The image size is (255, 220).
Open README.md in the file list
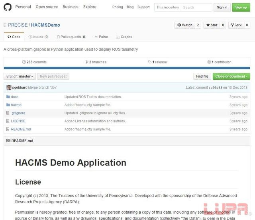pyautogui.click(x=21, y=129)
